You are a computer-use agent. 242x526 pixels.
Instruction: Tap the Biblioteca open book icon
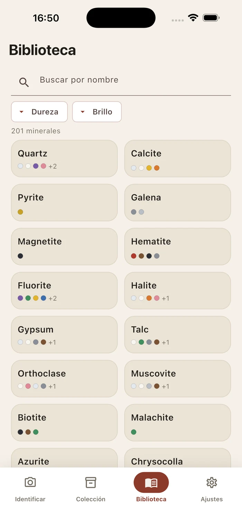point(151,482)
